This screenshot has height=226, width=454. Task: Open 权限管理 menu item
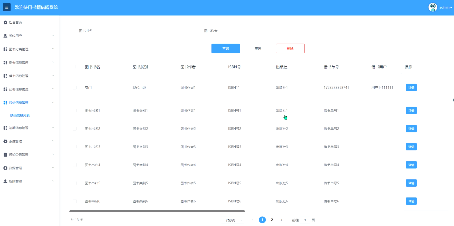(x=30, y=181)
